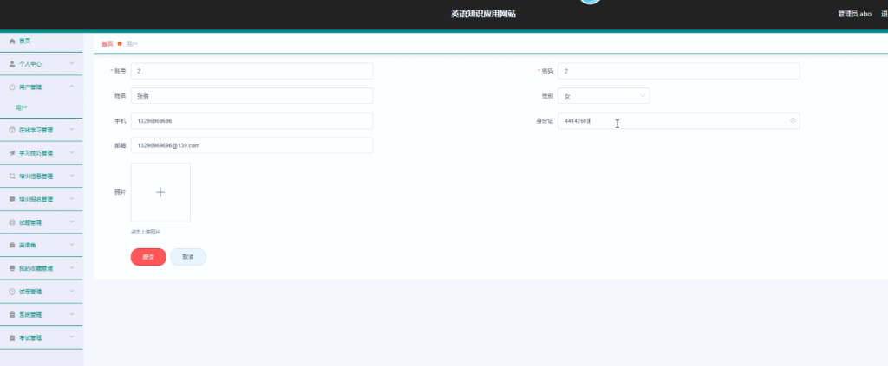The height and width of the screenshot is (366, 888).
Task: Click the 在线学习管理 sidebar icon
Action: [12, 130]
